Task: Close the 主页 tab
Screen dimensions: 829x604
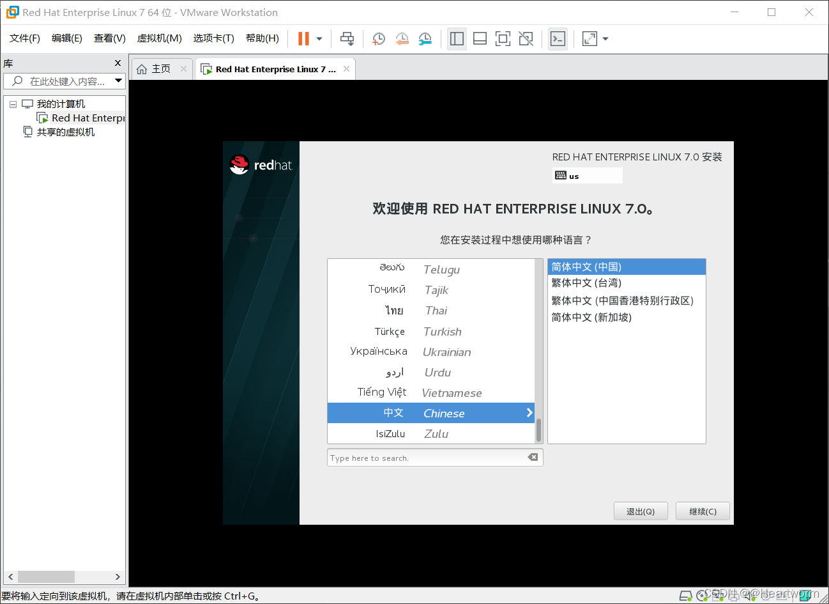Action: [183, 68]
